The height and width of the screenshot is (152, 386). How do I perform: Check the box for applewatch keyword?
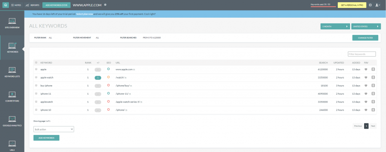(36, 102)
